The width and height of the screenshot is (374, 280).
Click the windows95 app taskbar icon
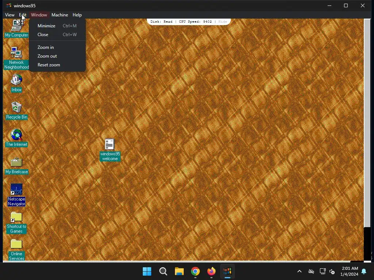[227, 271]
